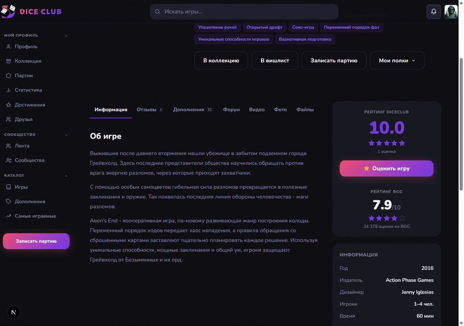Switch to the Видео tab
This screenshot has width=464, height=326.
pos(257,110)
